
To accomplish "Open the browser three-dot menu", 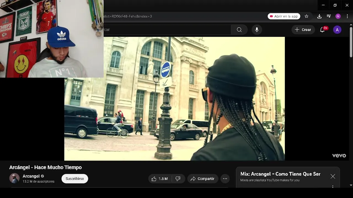I will (x=347, y=16).
